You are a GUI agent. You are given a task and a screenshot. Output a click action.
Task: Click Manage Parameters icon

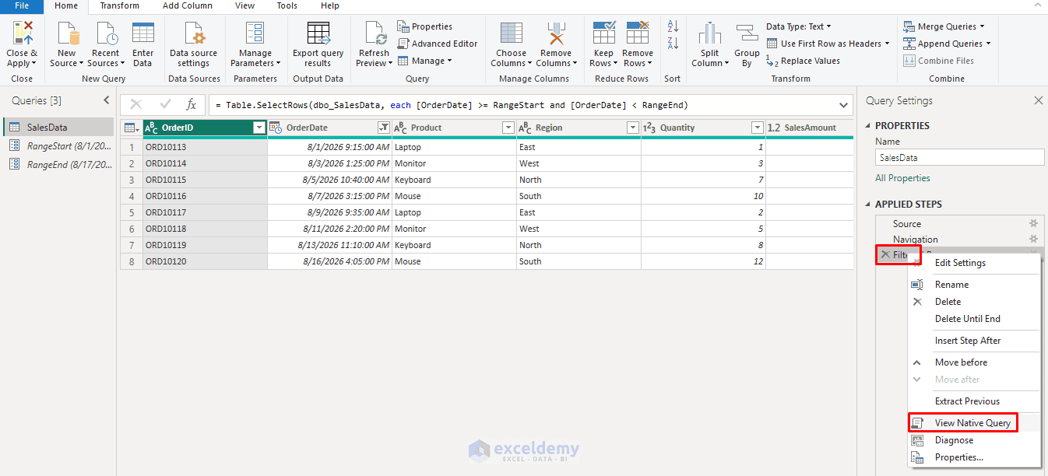coord(255,33)
